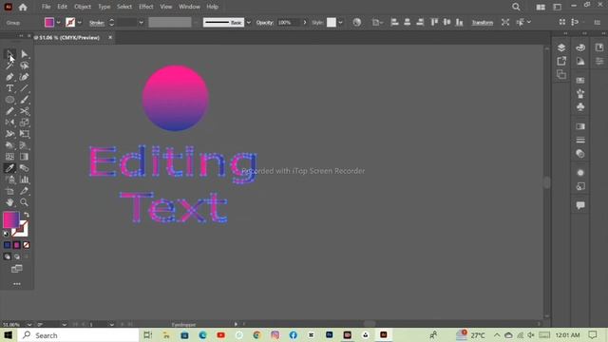Click the Stroke label link

(97, 23)
